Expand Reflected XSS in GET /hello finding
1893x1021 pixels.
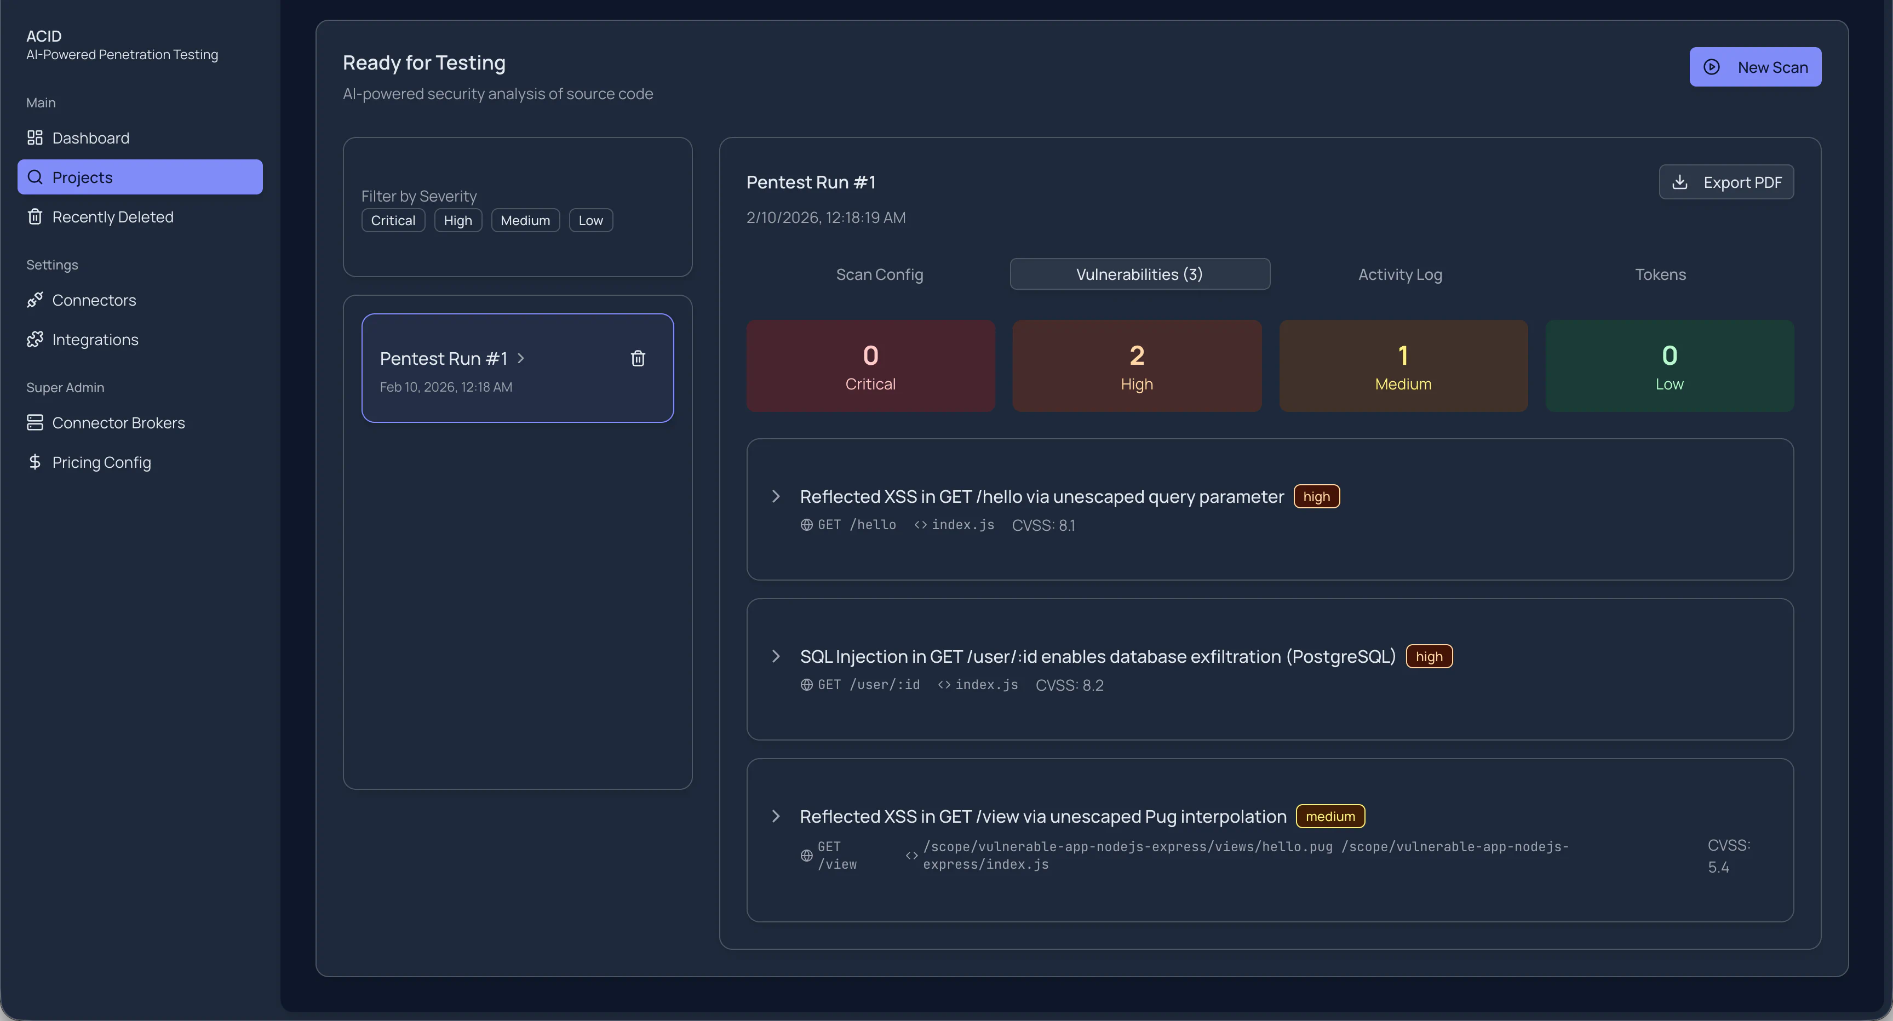click(775, 496)
